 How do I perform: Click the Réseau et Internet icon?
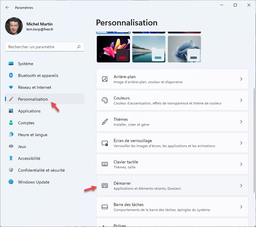point(11,88)
